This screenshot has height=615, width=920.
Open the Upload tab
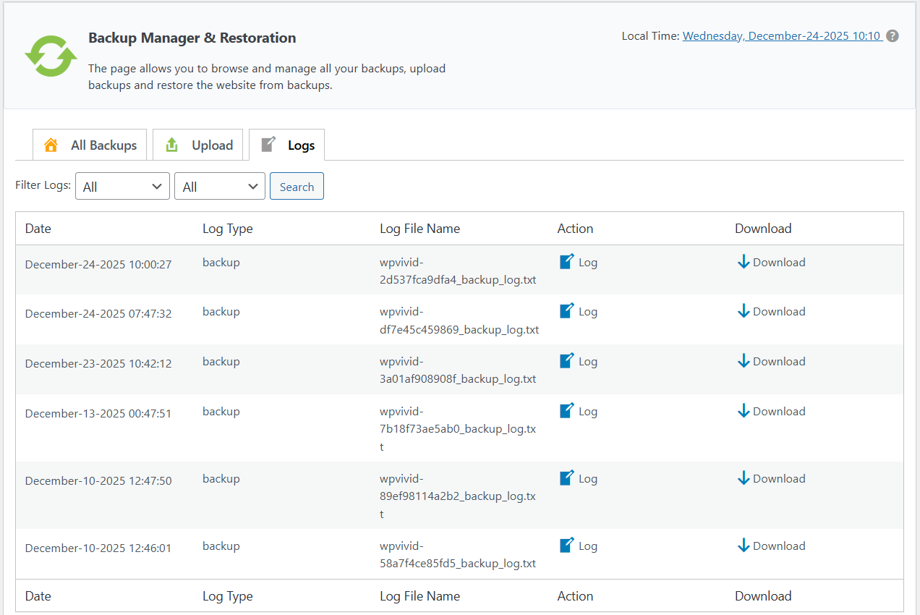198,145
